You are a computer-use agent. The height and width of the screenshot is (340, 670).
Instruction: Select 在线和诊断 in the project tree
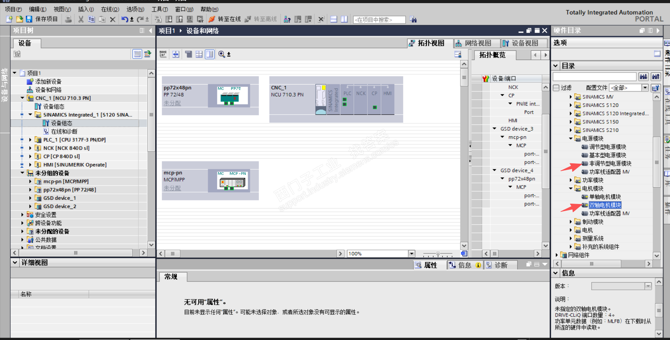pos(64,131)
